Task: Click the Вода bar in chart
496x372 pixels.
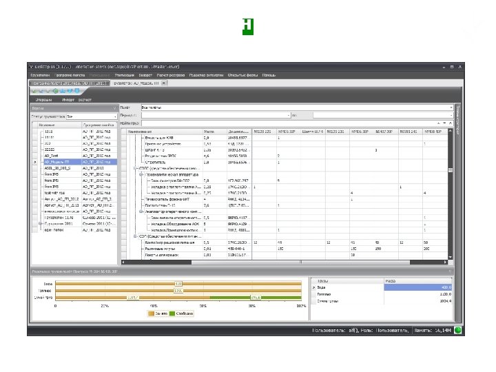Action: (x=178, y=284)
